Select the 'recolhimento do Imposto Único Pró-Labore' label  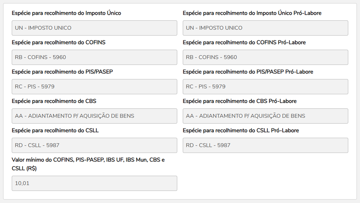click(x=252, y=13)
